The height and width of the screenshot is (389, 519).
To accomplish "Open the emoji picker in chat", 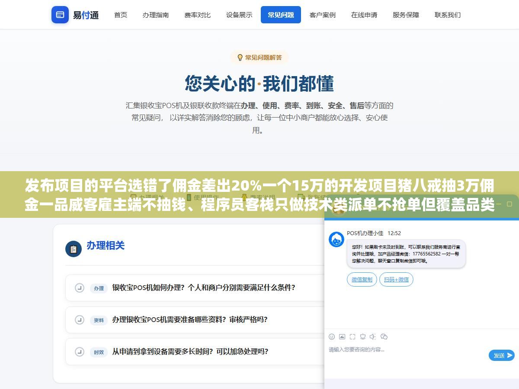I will (332, 337).
